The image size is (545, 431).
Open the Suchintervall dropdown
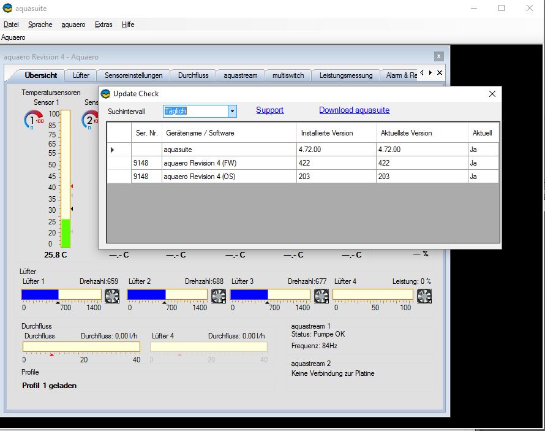[232, 111]
